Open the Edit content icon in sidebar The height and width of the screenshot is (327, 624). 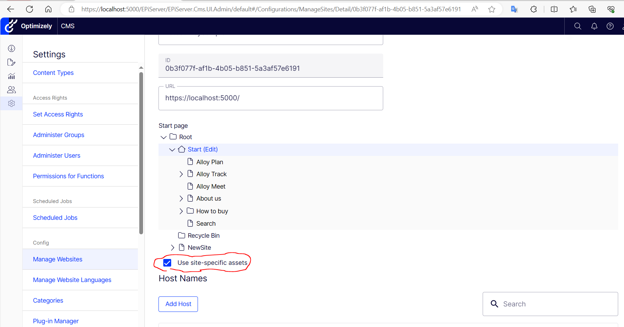click(11, 62)
